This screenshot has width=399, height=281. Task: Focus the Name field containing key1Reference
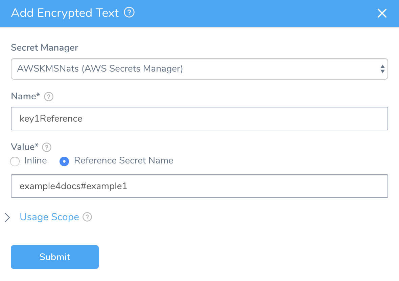tap(199, 119)
